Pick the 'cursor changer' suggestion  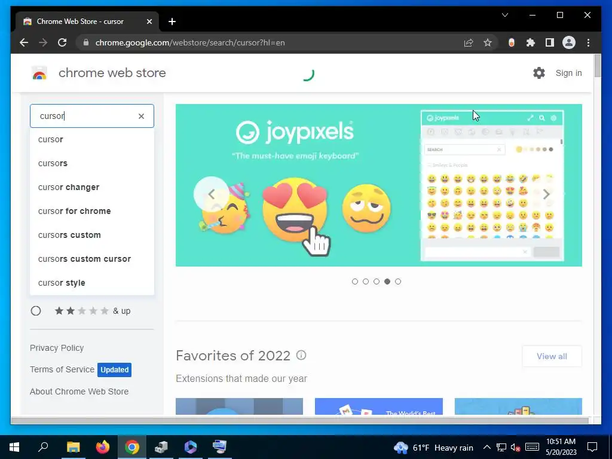pos(92,187)
